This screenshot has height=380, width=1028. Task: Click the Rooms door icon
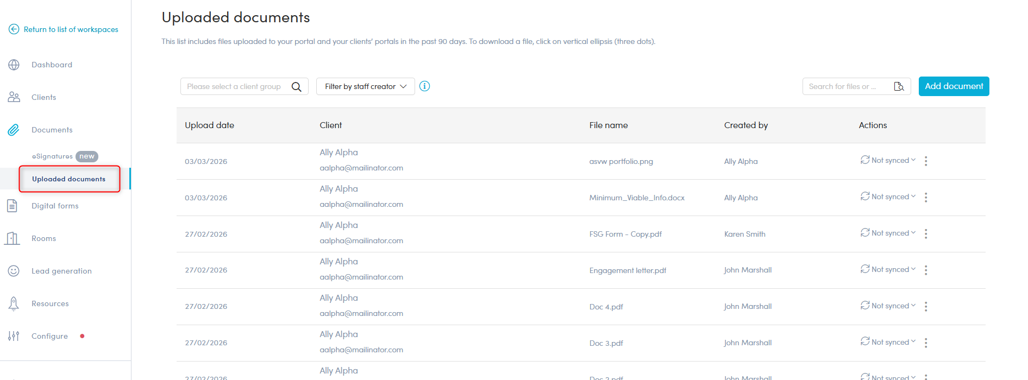click(x=13, y=238)
